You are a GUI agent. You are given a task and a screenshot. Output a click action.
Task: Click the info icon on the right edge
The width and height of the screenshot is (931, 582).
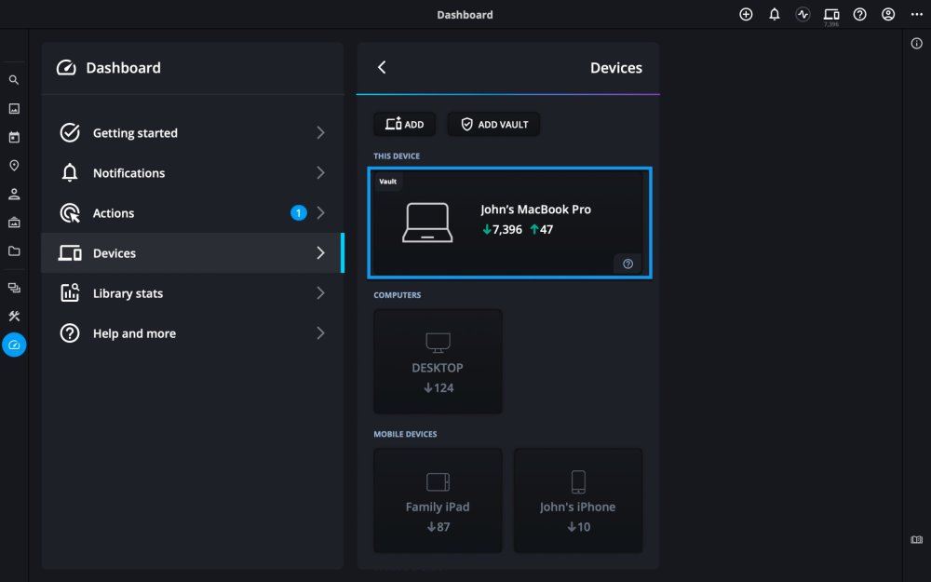917,44
